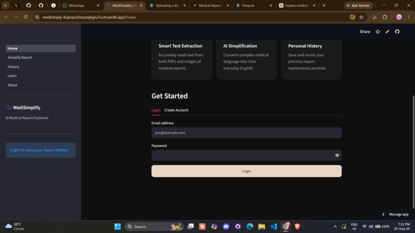The image size is (415, 233).
Task: Click the taskbar Search box
Action: point(154,227)
